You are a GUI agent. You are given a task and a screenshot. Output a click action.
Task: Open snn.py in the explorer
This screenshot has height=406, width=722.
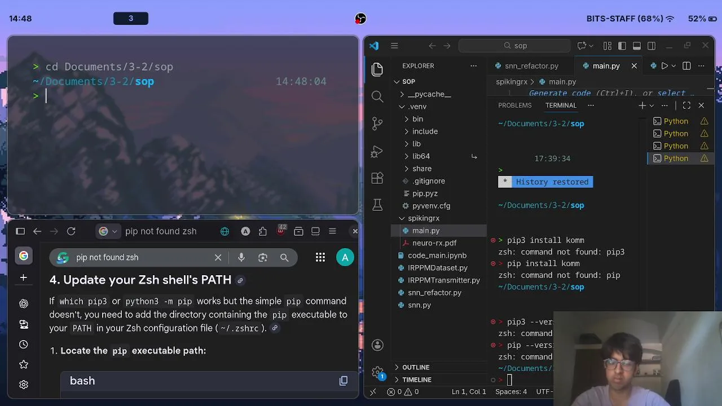pos(419,305)
